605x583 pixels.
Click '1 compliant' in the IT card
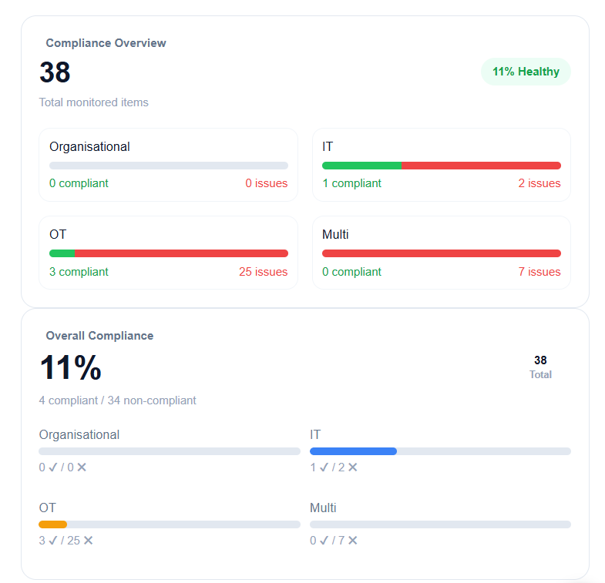point(352,183)
